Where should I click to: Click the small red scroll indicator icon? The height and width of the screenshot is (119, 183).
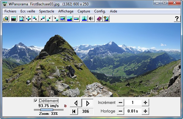(65, 106)
